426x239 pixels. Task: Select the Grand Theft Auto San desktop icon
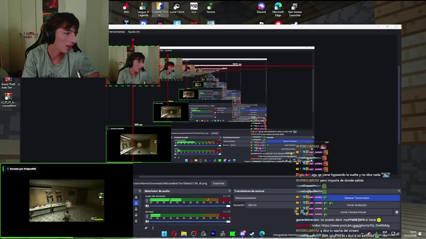[x=9, y=83]
